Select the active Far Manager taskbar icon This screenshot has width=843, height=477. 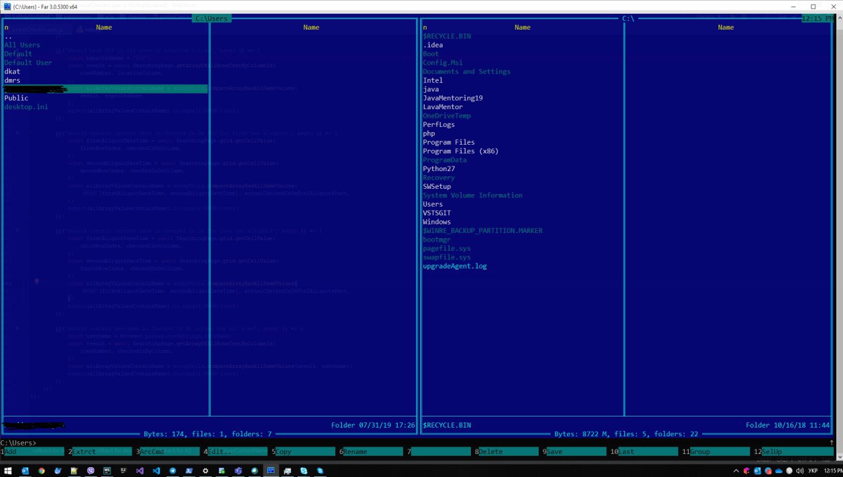pyautogui.click(x=271, y=471)
